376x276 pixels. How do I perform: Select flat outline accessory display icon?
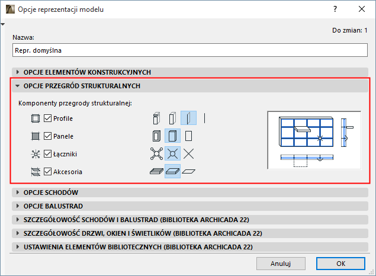tap(189, 171)
